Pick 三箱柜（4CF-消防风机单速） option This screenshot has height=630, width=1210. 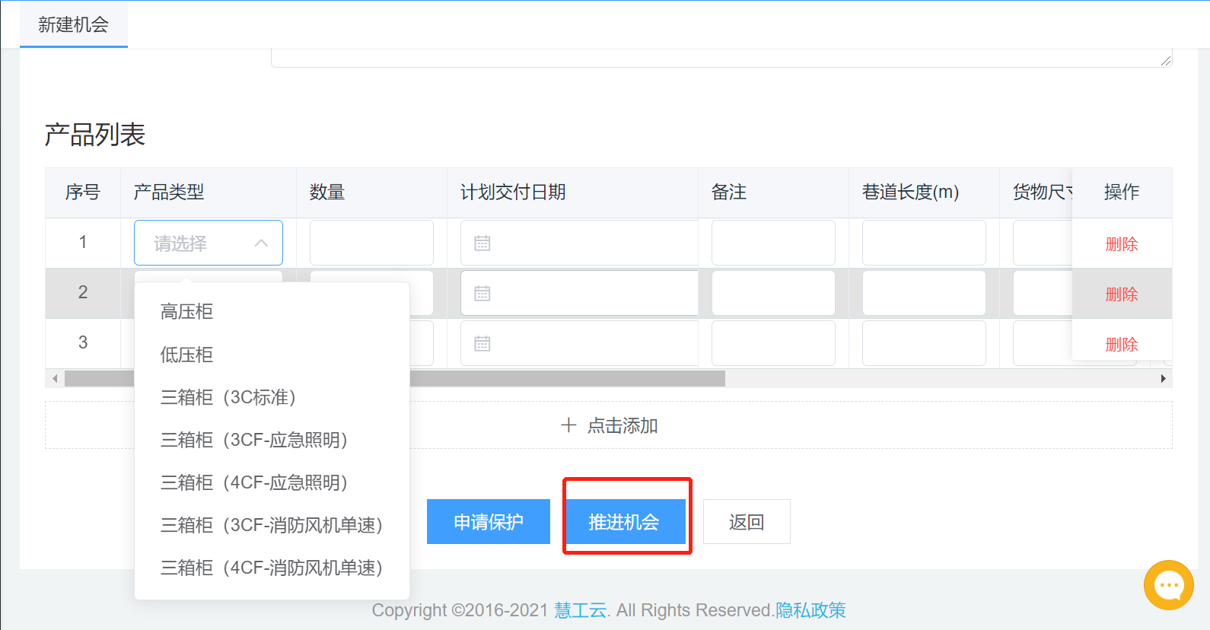pos(271,568)
